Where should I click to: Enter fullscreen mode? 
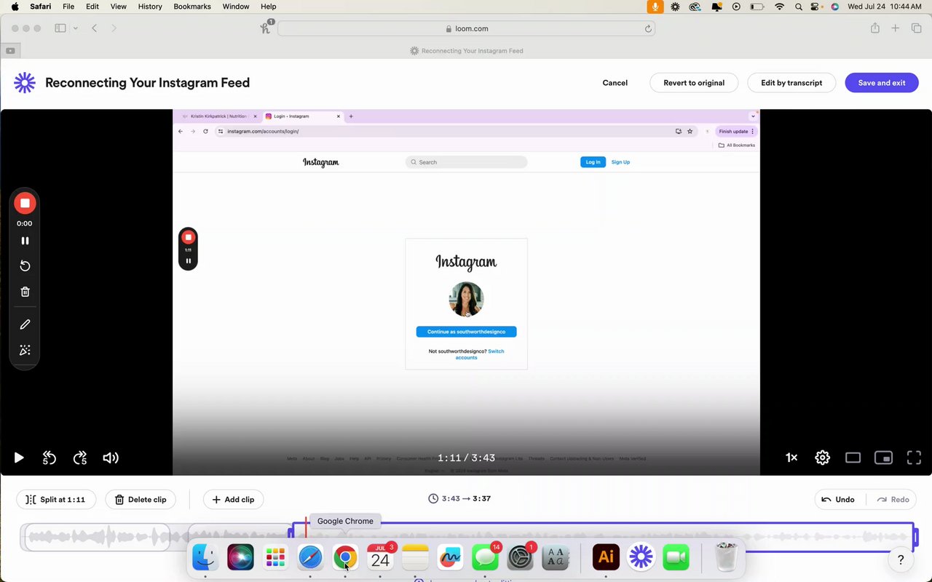coord(914,458)
